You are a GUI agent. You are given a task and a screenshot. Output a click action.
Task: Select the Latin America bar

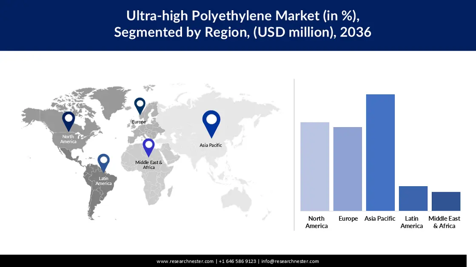413,198
